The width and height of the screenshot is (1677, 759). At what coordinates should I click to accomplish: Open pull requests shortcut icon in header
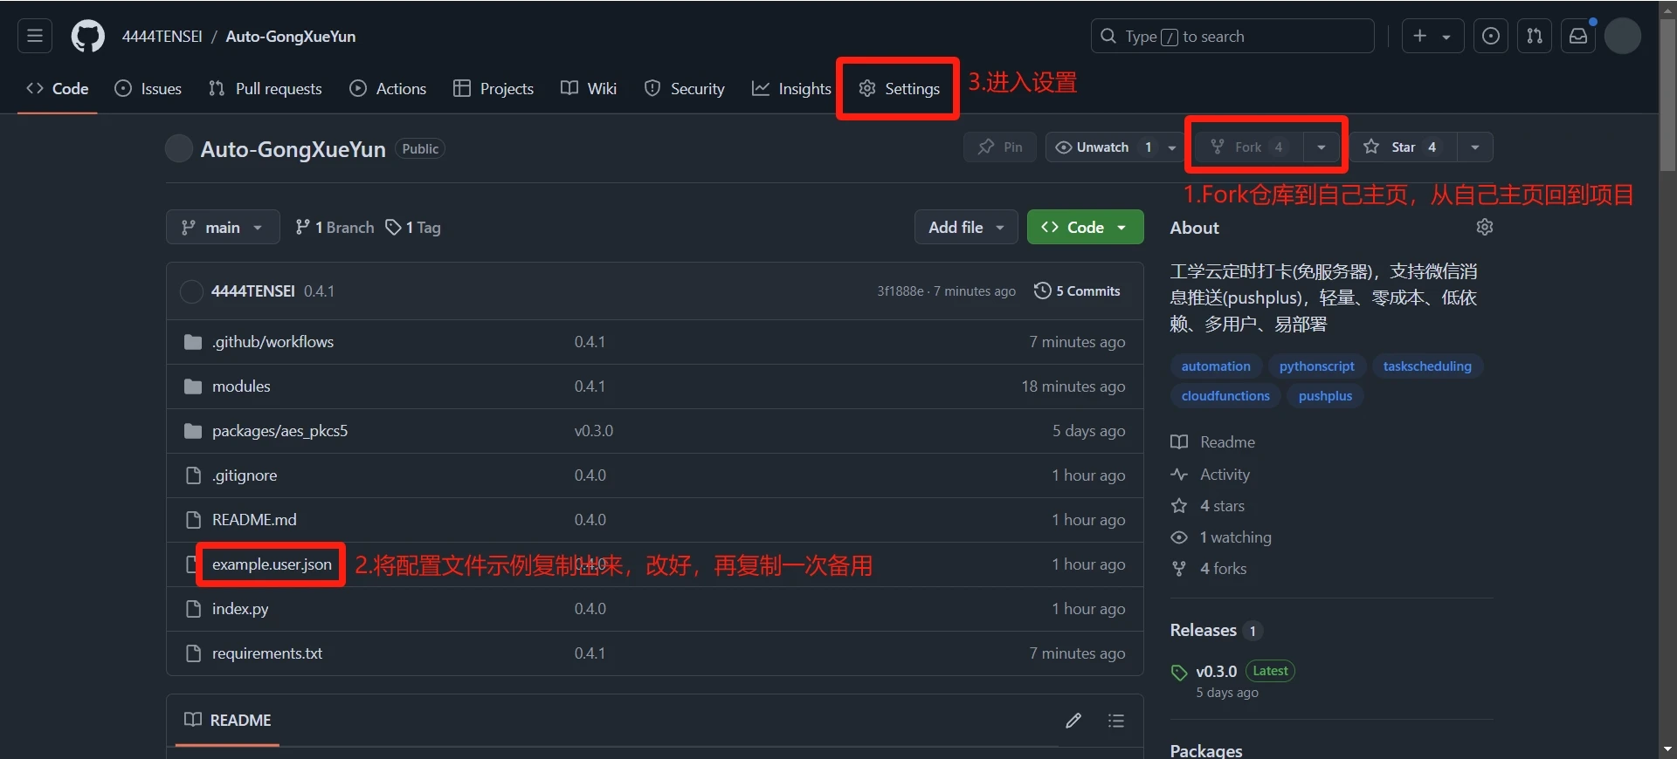click(x=1535, y=37)
